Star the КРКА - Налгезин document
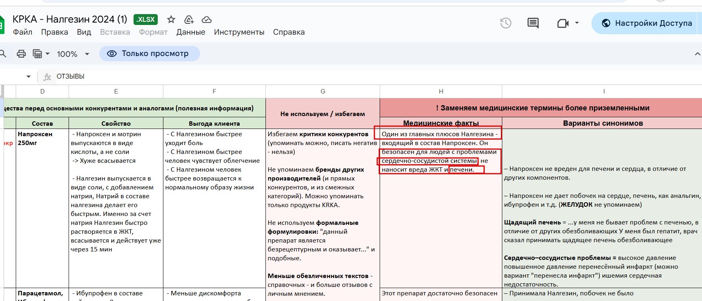 coord(171,19)
